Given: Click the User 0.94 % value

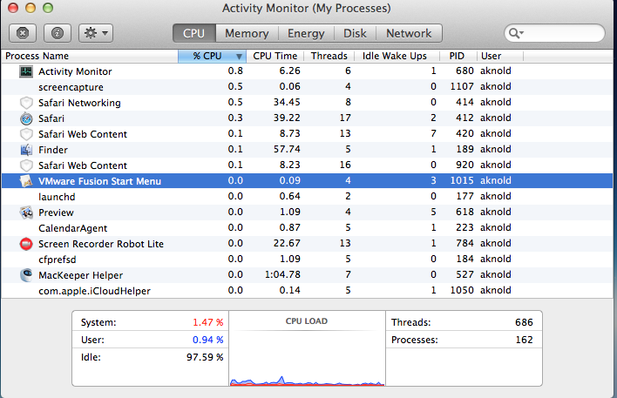Looking at the screenshot, I should 207,340.
